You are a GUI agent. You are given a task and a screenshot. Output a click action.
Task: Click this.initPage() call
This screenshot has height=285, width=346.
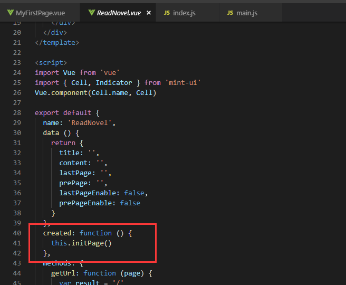pyautogui.click(x=81, y=243)
